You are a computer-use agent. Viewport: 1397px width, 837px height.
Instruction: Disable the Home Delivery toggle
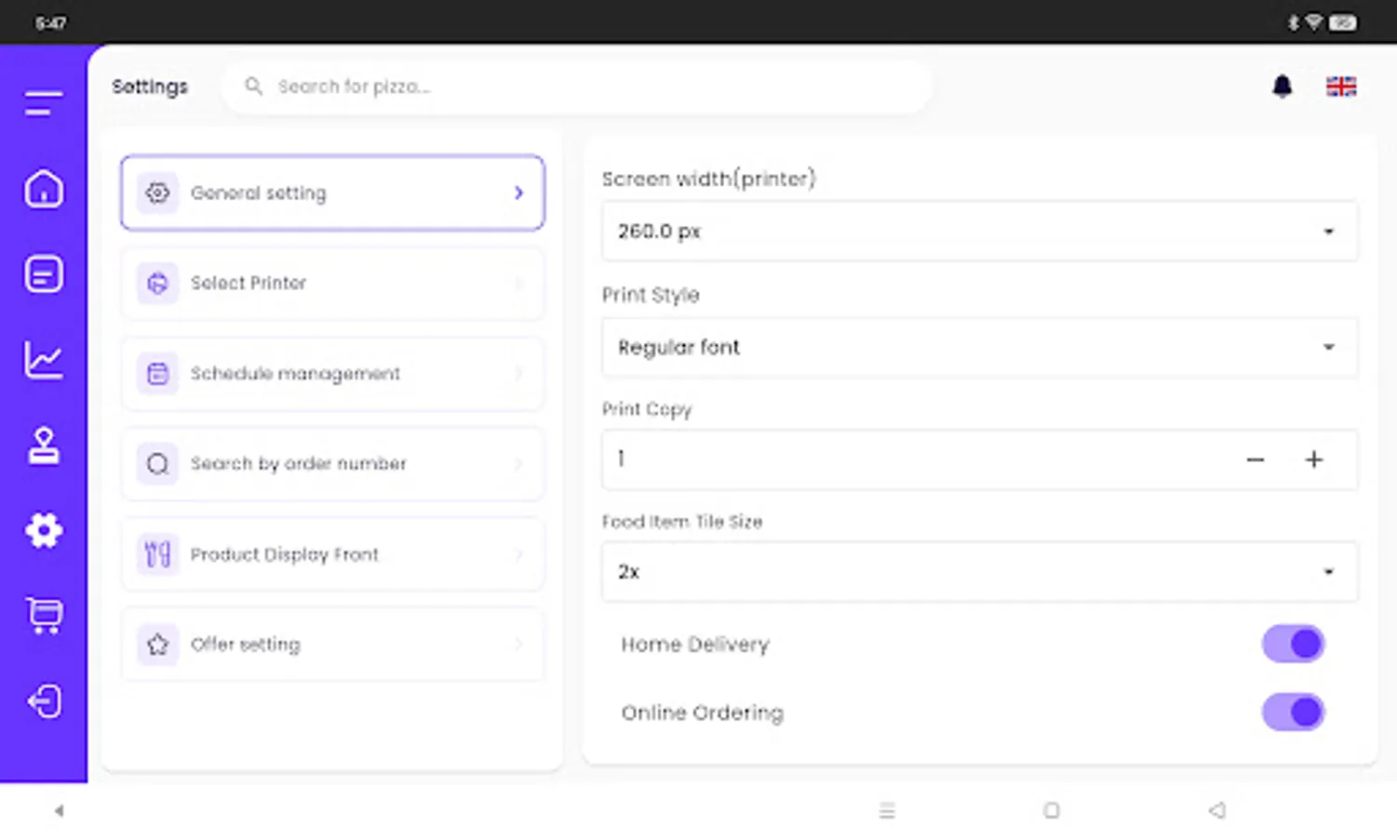point(1293,644)
